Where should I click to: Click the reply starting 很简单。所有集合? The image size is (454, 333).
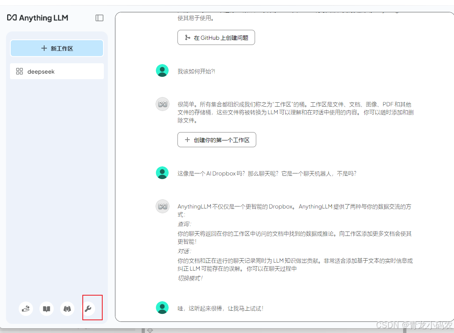[x=295, y=112]
